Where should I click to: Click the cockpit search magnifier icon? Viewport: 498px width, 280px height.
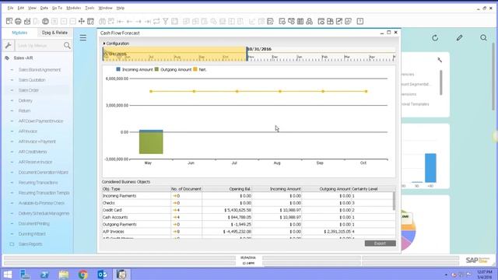483,38
